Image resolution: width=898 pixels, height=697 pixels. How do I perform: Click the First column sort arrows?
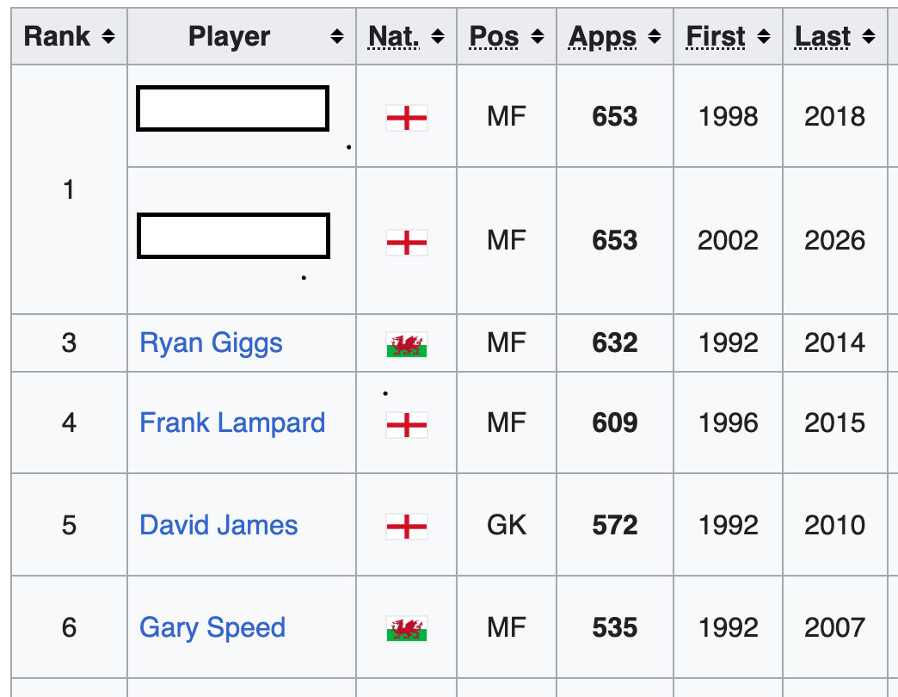pos(764,37)
